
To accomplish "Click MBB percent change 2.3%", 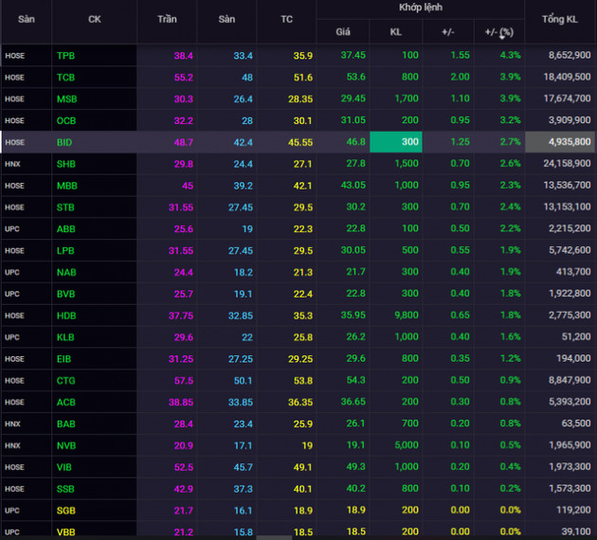I will (x=510, y=186).
